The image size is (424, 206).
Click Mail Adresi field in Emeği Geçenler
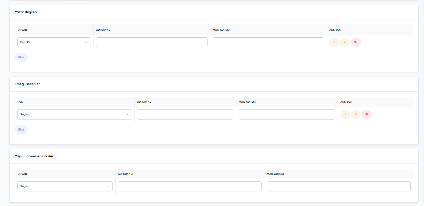287,114
